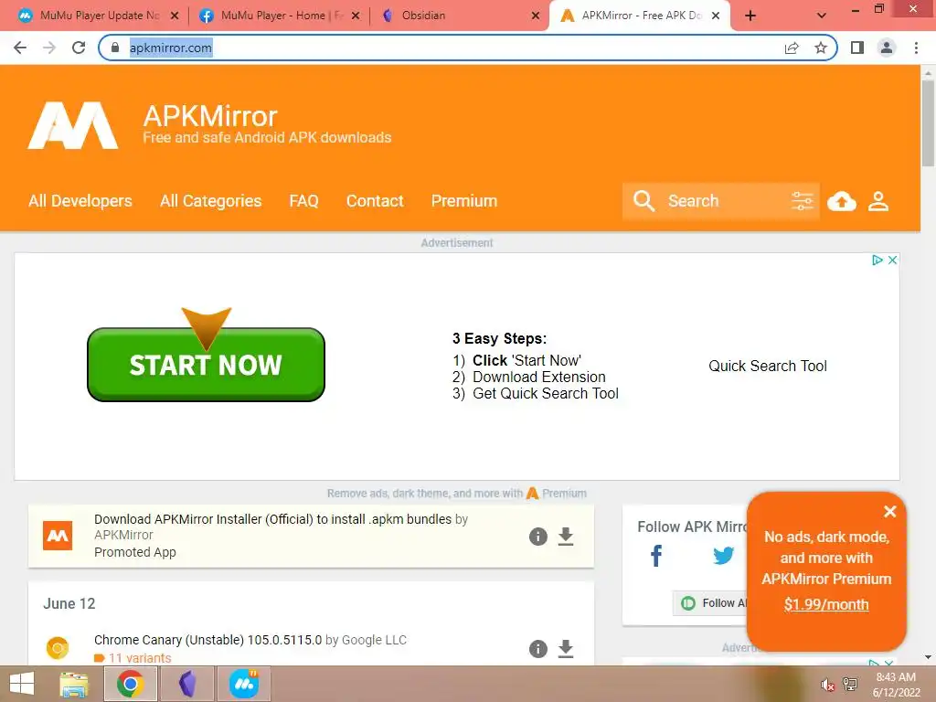Share this page icon in address bar
Image resolution: width=936 pixels, height=702 pixels.
[792, 48]
